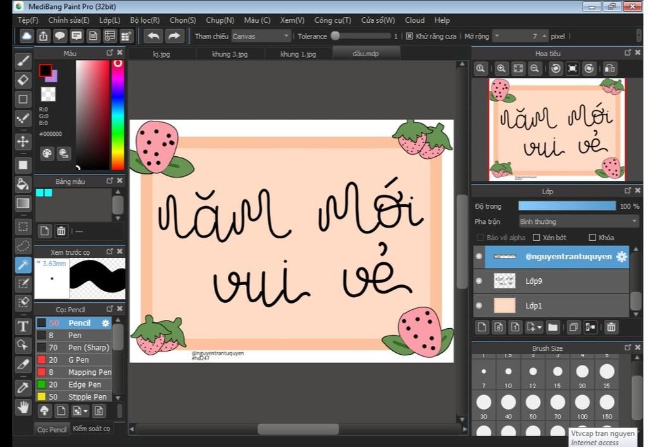This screenshot has height=447, width=648.
Task: Select the Bucket fill tool
Action: tap(23, 184)
